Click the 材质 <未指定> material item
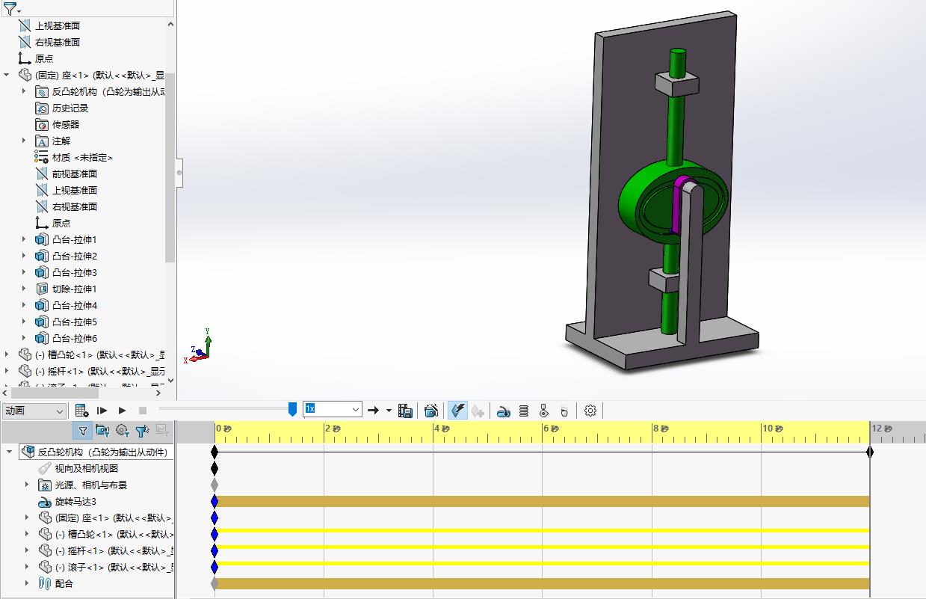This screenshot has height=599, width=926. (82, 157)
